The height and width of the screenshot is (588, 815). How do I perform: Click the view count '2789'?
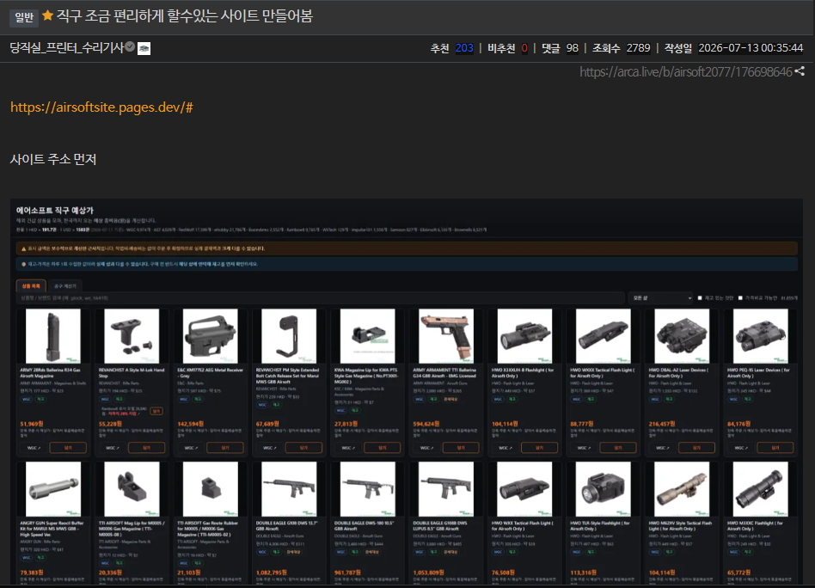[x=638, y=48]
